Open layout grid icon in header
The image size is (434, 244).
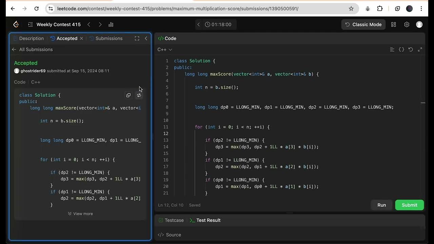tap(394, 24)
